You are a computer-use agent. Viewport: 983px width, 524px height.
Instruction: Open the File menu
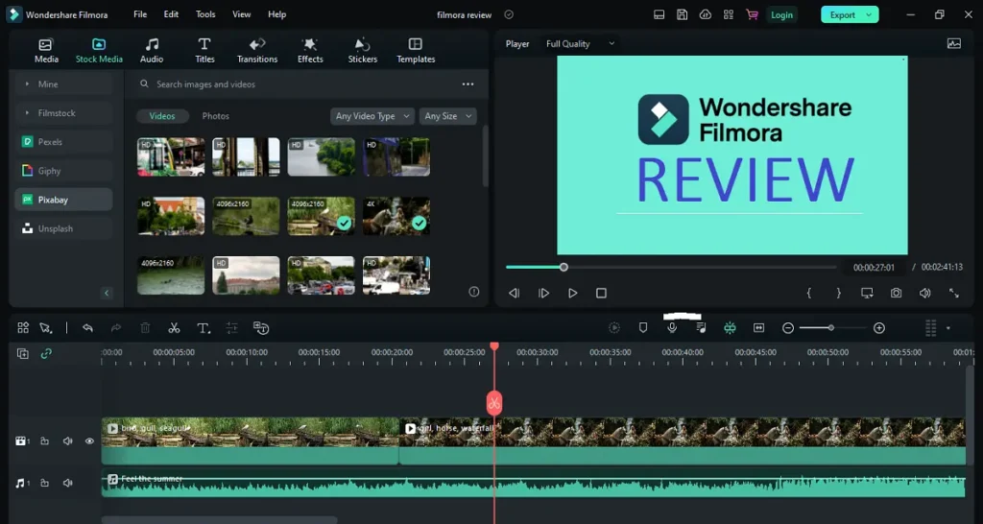click(140, 14)
